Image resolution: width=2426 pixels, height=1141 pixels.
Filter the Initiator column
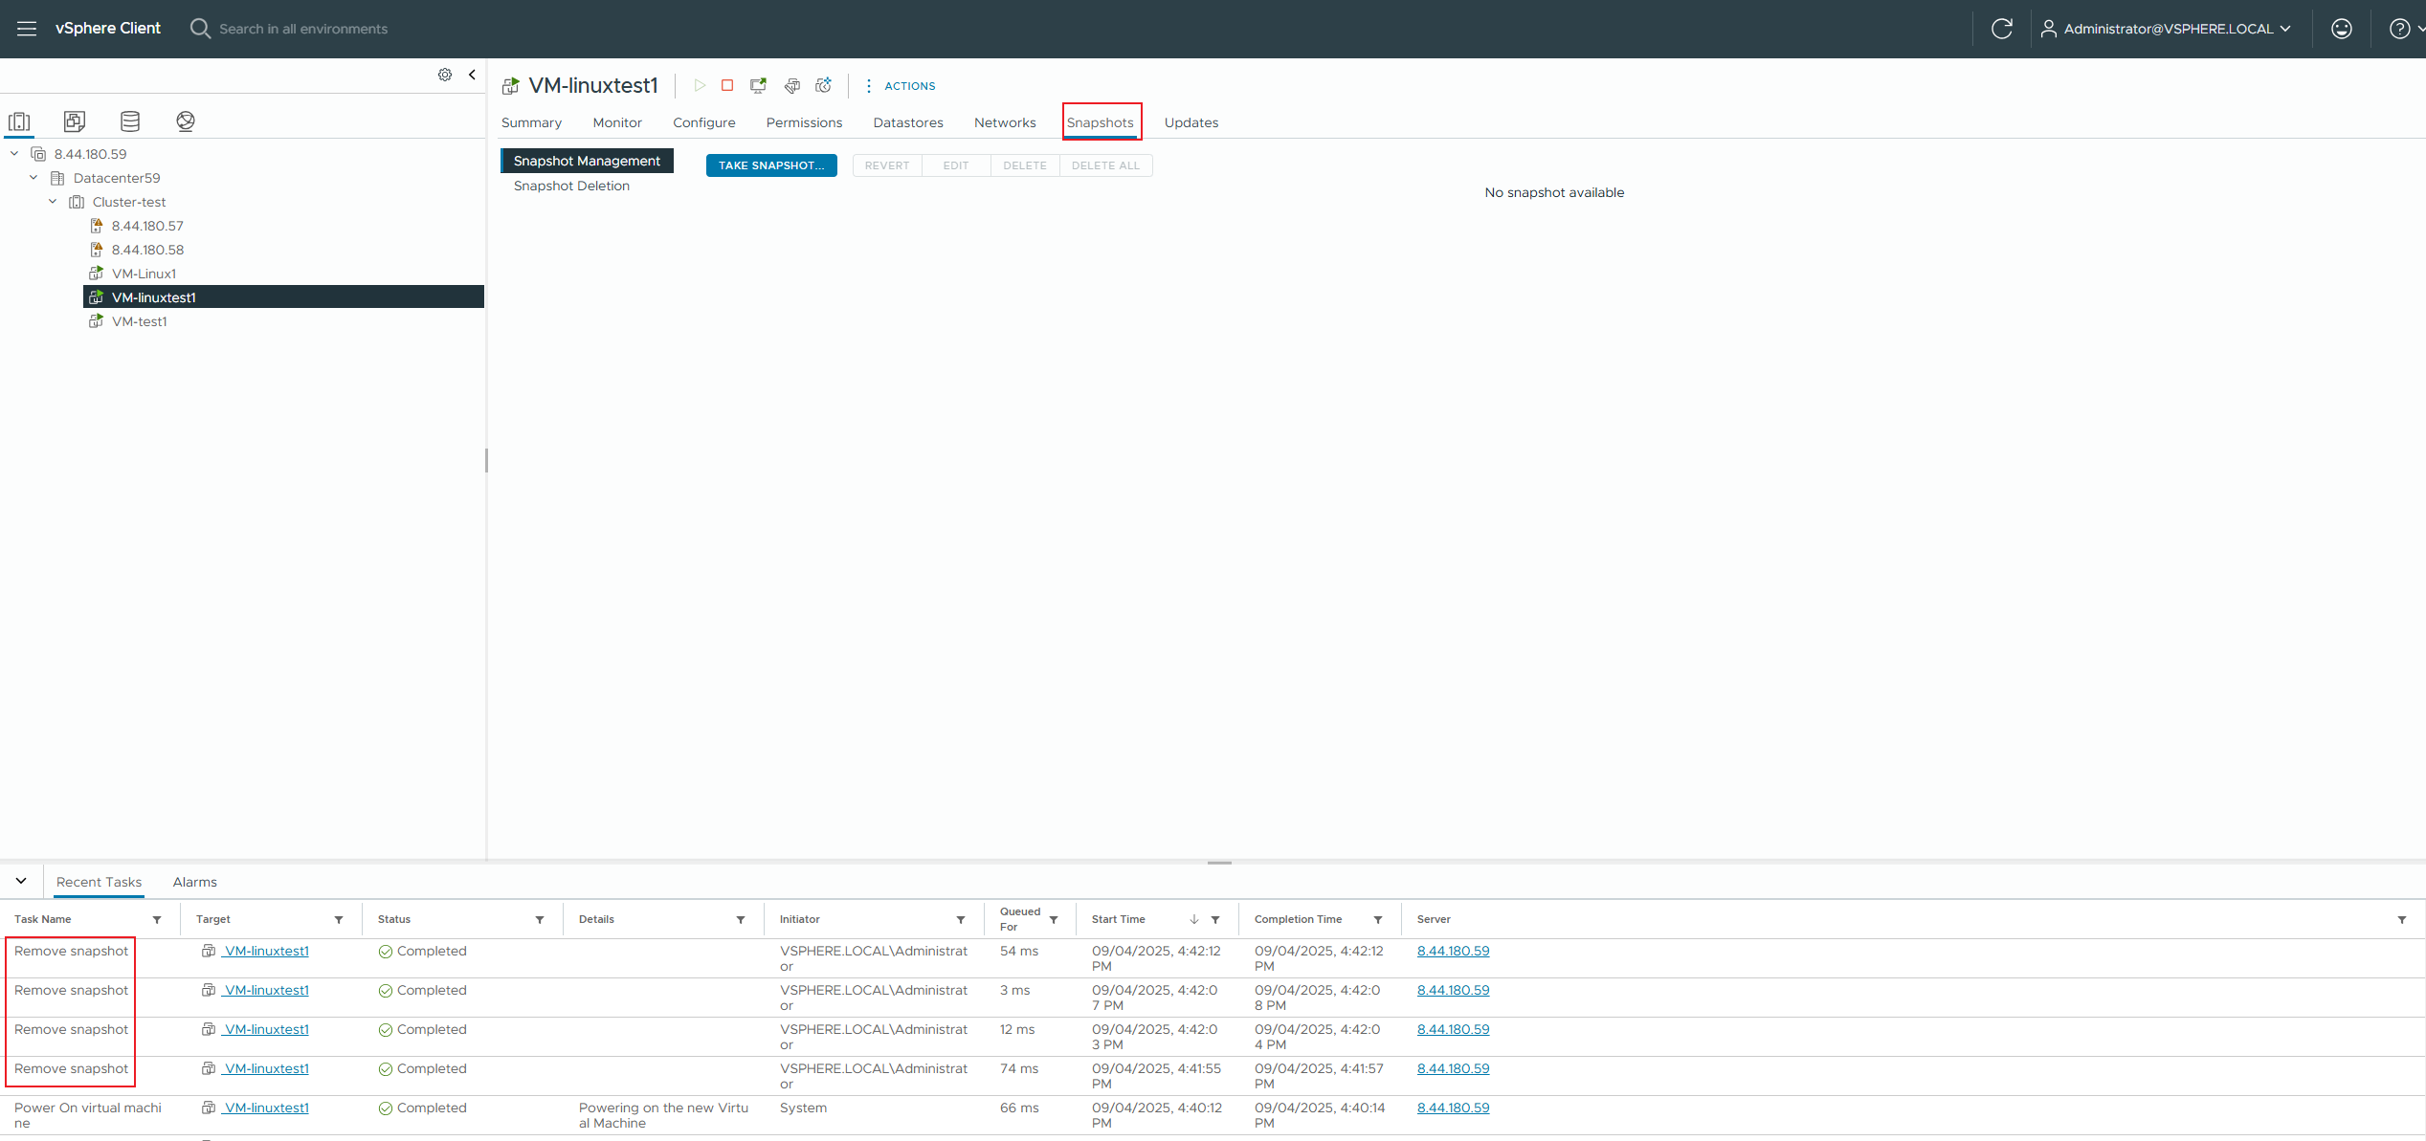click(961, 920)
